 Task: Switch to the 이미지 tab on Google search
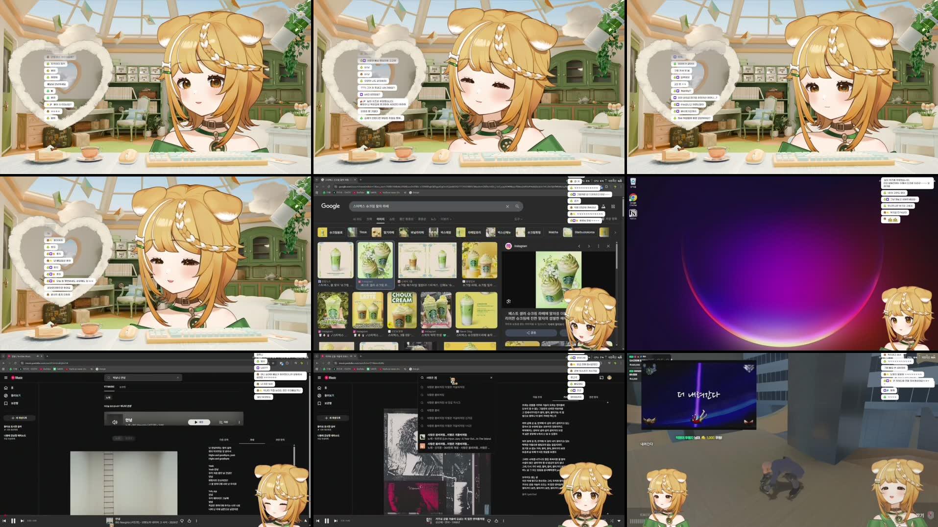(381, 219)
